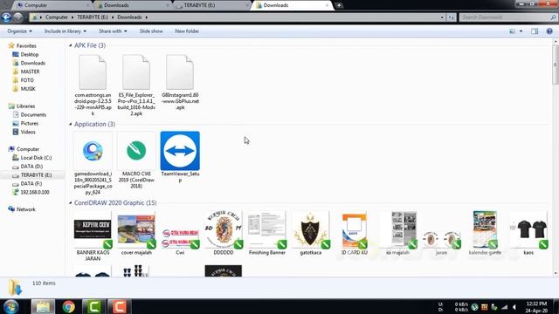The image size is (559, 314).
Task: Open the Include in library dropdown
Action: [x=66, y=31]
